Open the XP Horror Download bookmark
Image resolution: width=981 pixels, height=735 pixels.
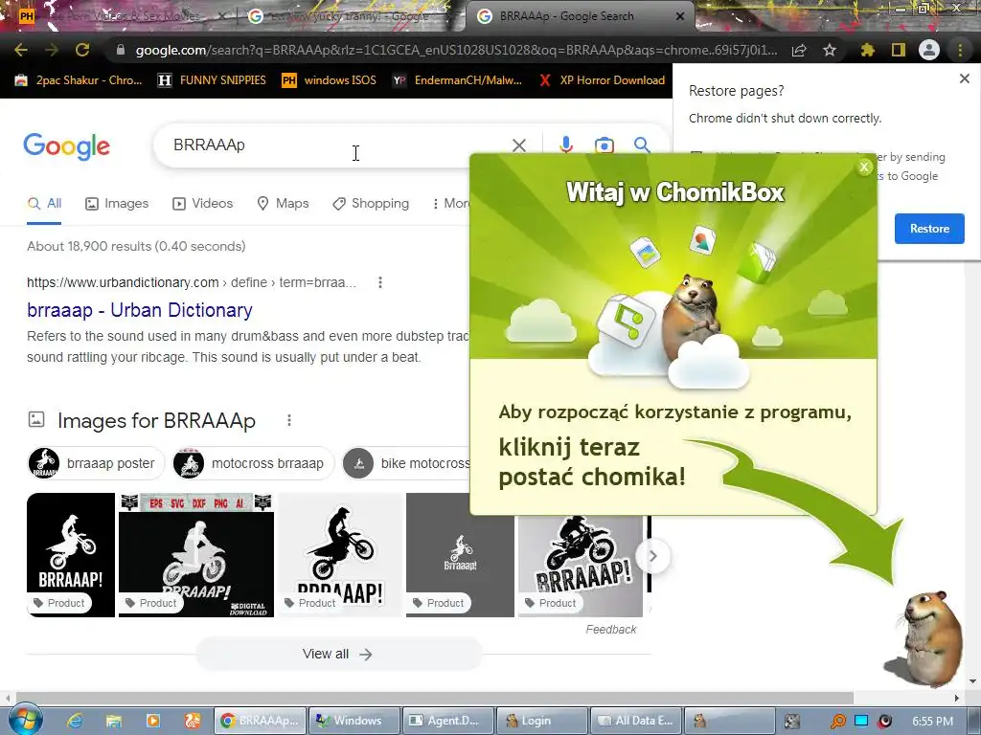[602, 80]
